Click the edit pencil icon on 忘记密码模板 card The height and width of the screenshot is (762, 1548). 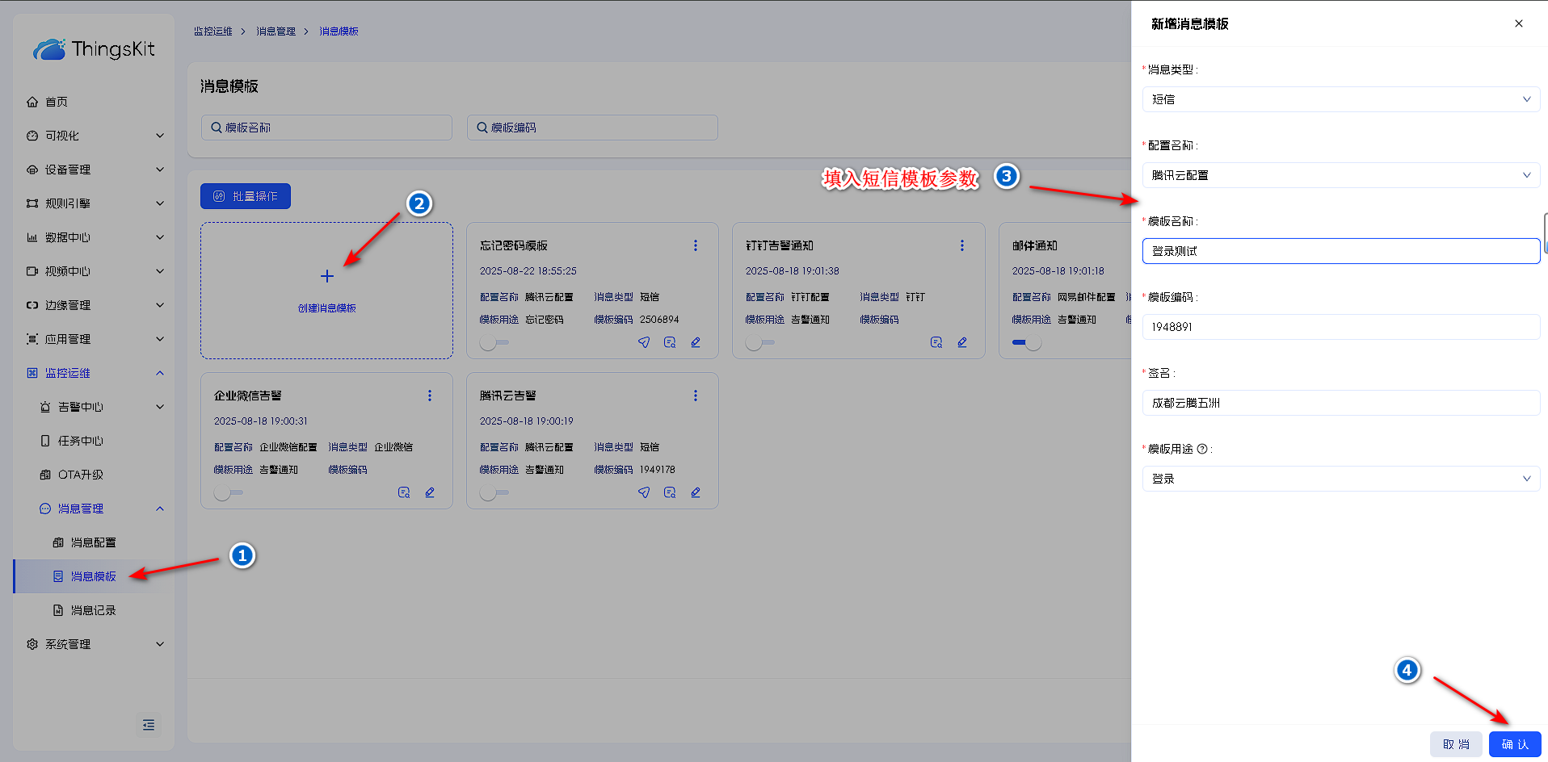(696, 342)
